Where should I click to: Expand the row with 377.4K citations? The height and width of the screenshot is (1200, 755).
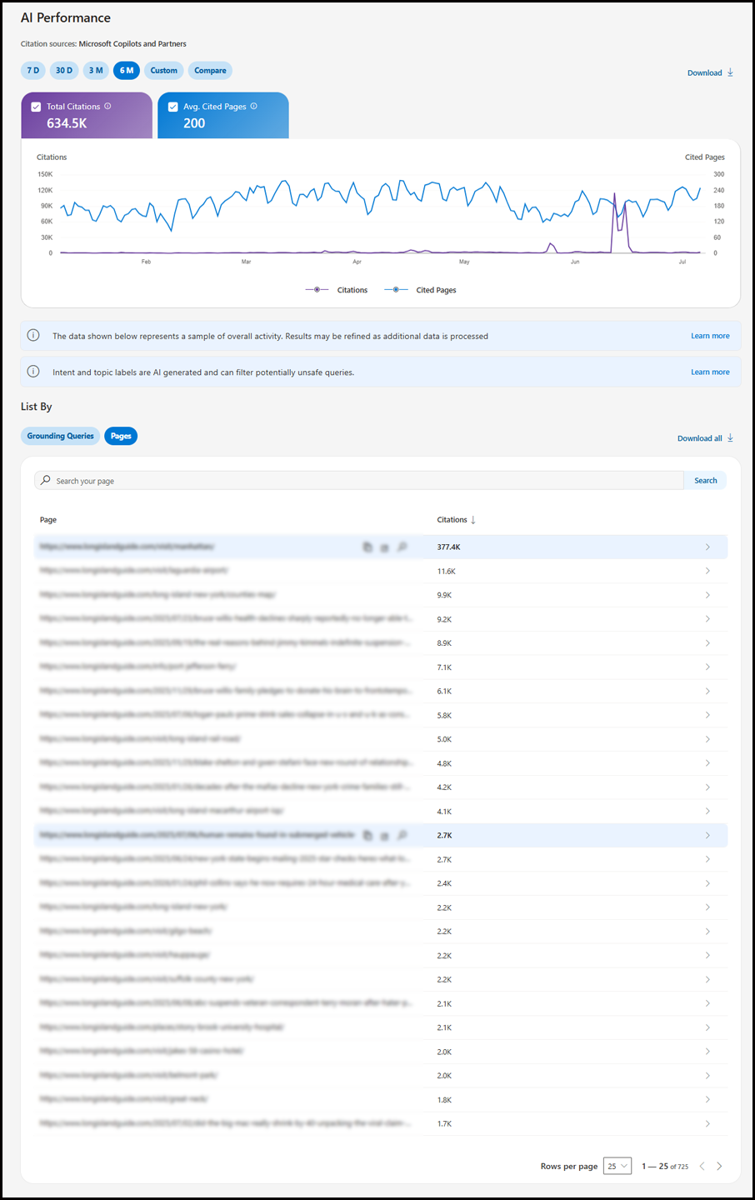(707, 547)
